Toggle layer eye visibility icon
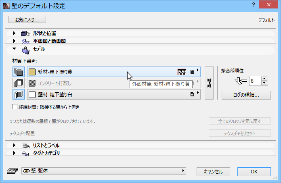Image resolution: width=281 pixels, height=183 pixels. click(26, 171)
